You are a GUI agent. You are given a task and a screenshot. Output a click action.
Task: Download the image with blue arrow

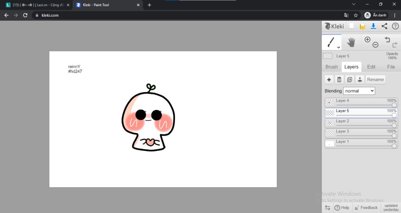tap(373, 26)
